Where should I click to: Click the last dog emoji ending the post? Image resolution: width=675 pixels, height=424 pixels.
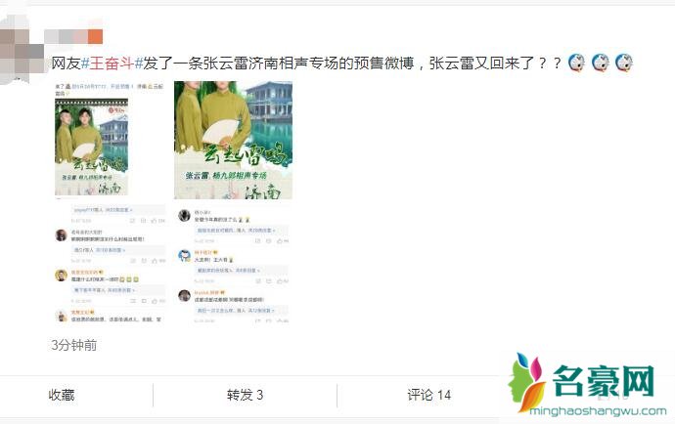pyautogui.click(x=624, y=63)
